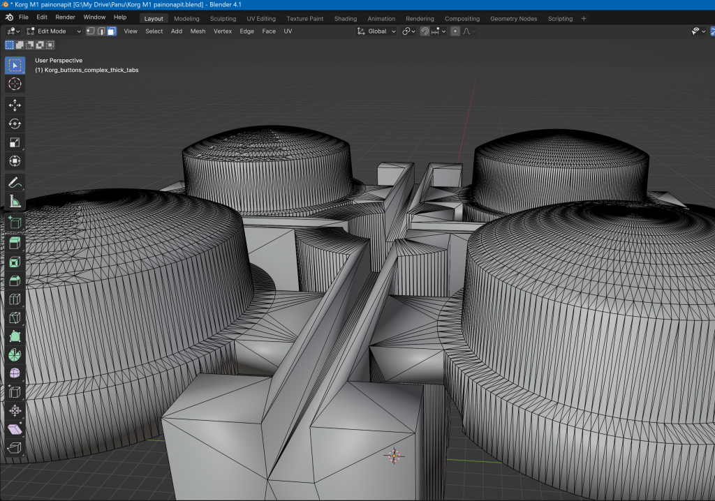Image resolution: width=715 pixels, height=501 pixels.
Task: Activate the Scale tool
Action: pos(15,142)
